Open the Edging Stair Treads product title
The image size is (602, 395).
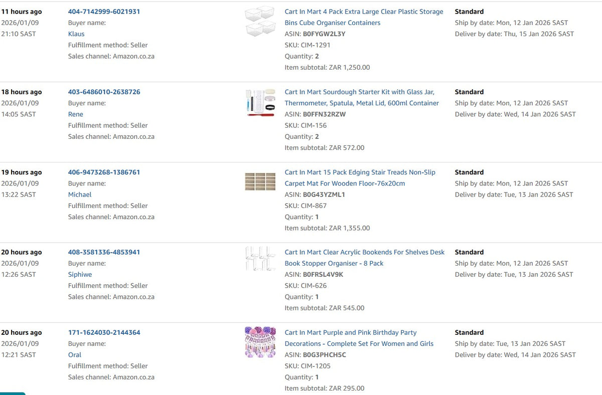(x=360, y=177)
